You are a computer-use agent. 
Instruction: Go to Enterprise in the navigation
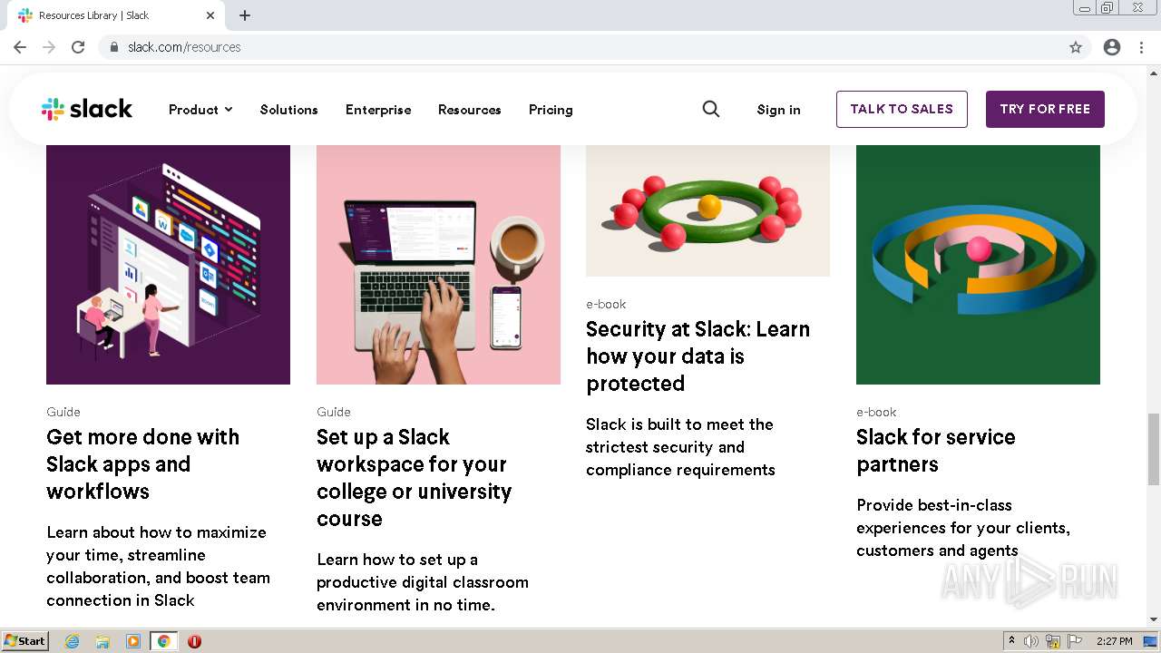(378, 110)
